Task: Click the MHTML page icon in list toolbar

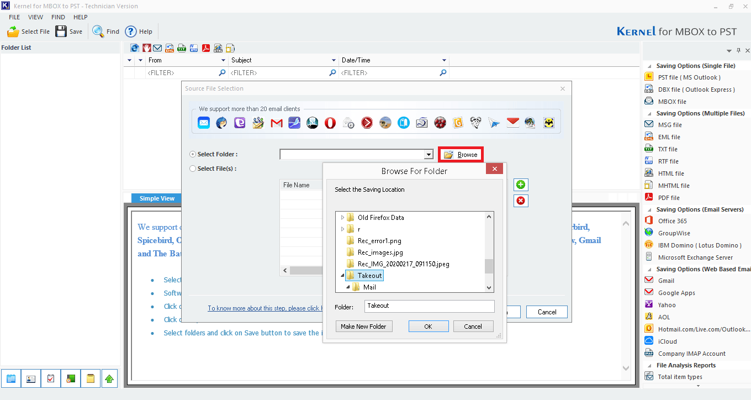Action: 230,48
